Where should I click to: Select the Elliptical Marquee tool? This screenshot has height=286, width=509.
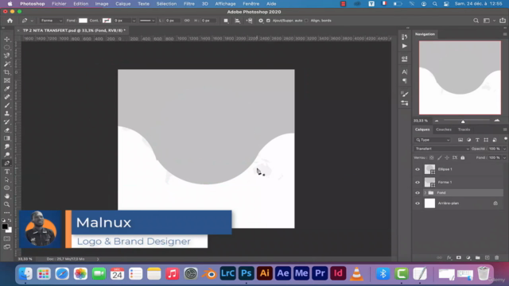click(x=7, y=48)
